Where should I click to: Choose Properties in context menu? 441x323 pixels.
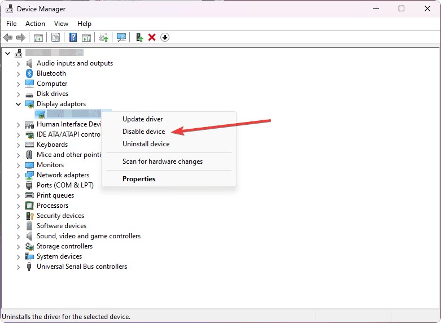pyautogui.click(x=169, y=179)
